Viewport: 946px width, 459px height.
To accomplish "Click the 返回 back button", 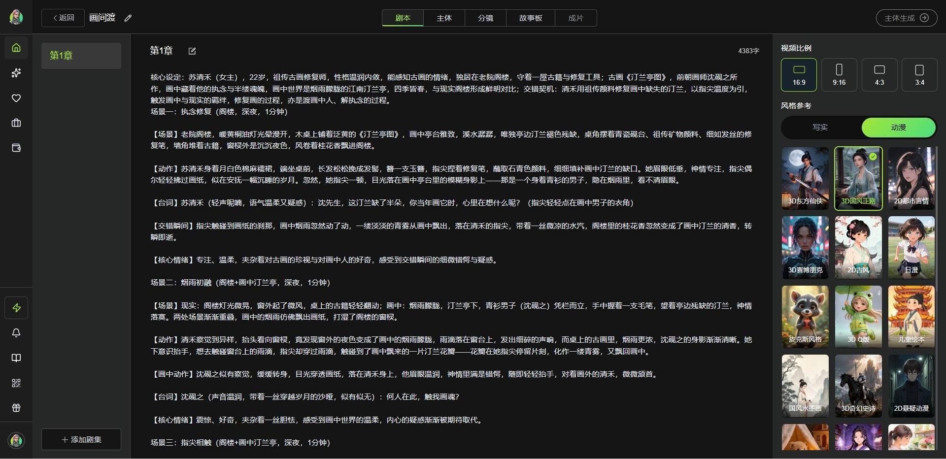I will pyautogui.click(x=63, y=18).
